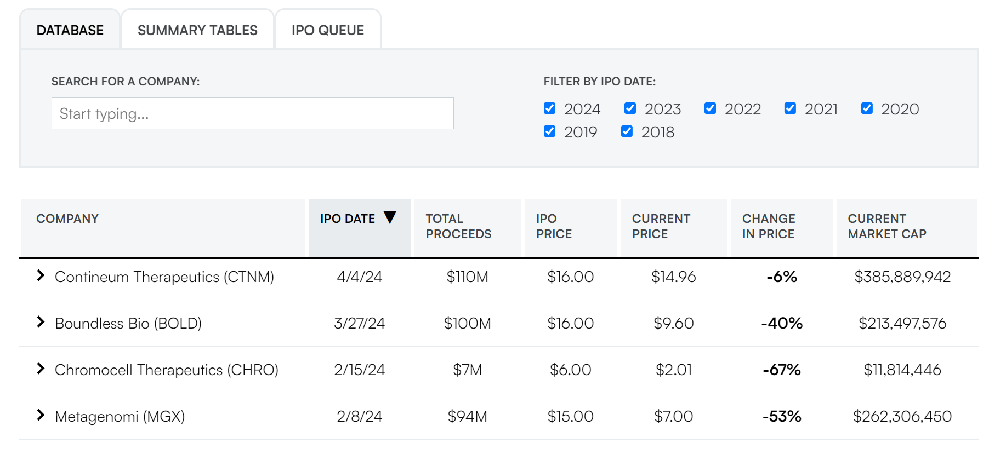Click the 4/4/24 IPO date cell
This screenshot has height=454, width=989.
coord(360,277)
